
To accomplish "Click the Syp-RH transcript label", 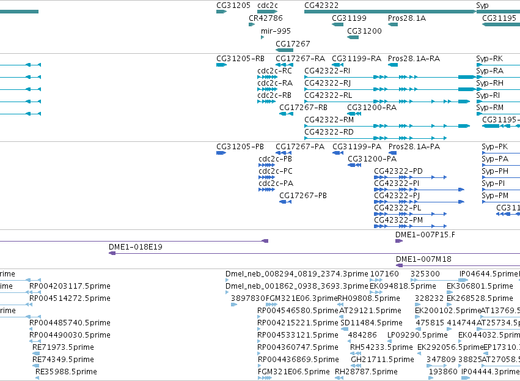I will [x=489, y=83].
